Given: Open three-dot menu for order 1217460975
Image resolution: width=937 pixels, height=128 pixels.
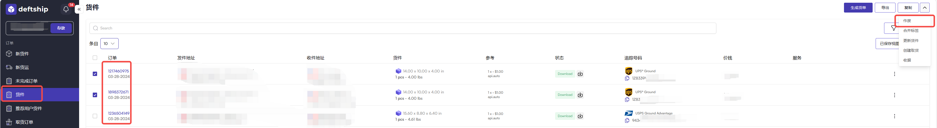Looking at the screenshot, I should tap(894, 74).
